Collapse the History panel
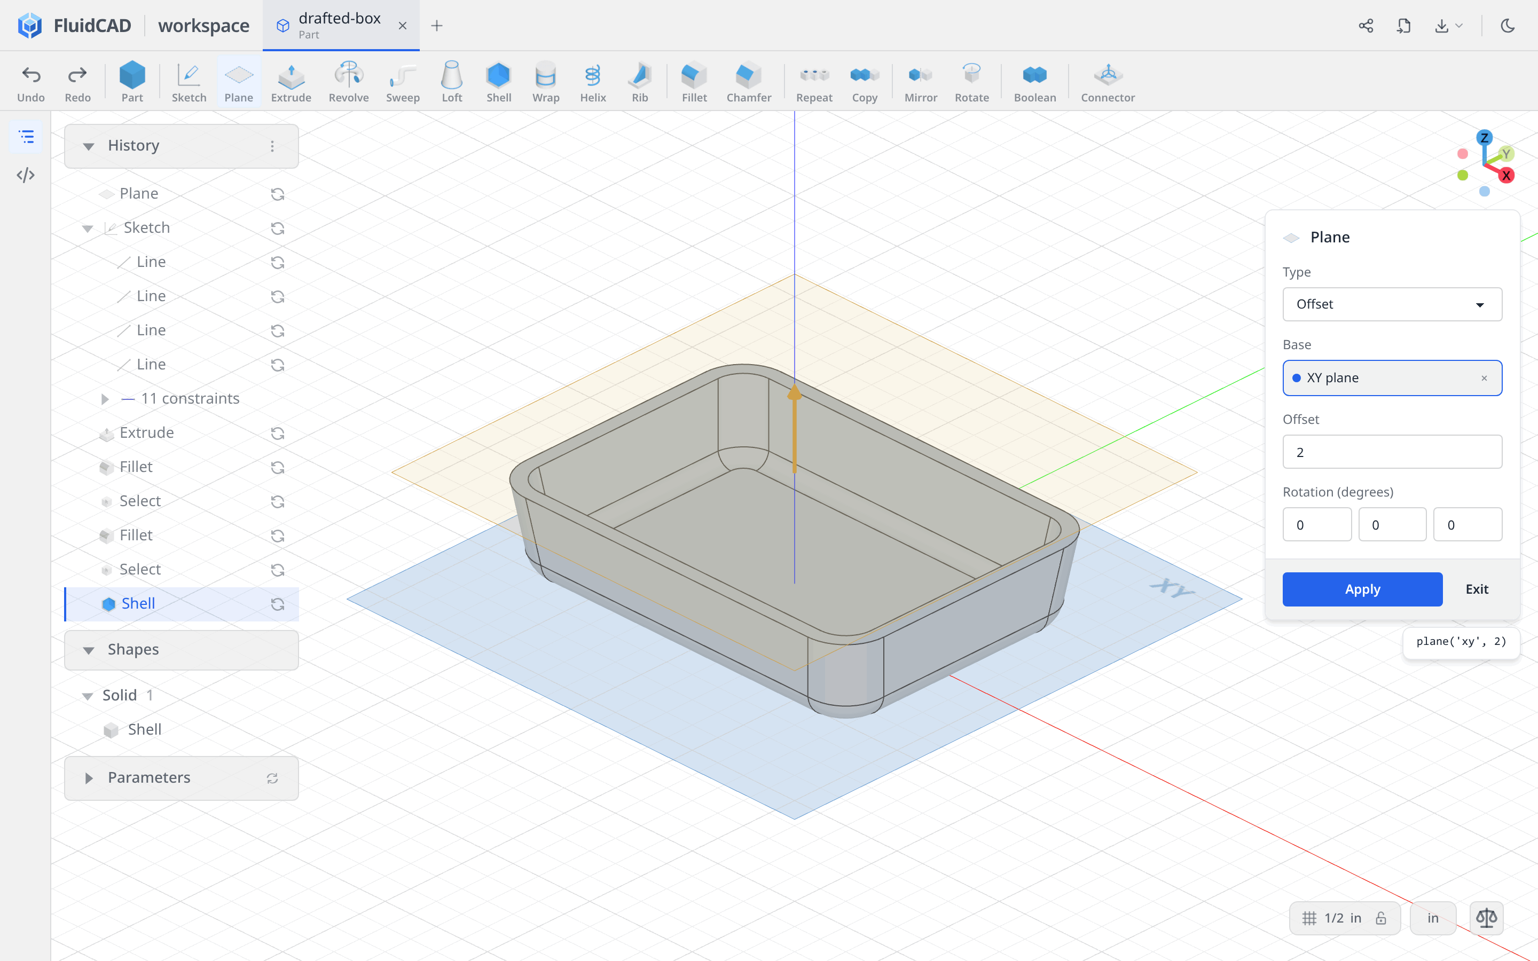 (88, 146)
